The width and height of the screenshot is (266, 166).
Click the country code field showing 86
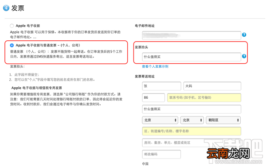click(153, 97)
